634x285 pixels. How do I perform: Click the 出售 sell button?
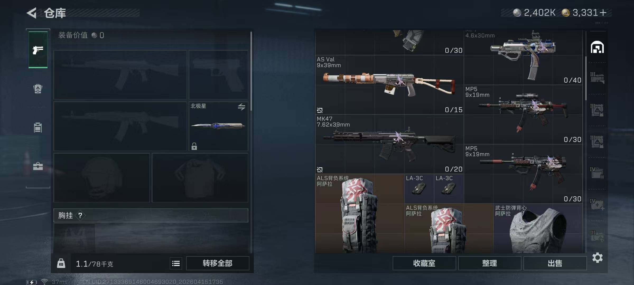pos(555,263)
